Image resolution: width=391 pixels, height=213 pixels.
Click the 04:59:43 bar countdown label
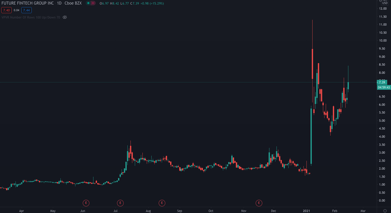[384, 87]
